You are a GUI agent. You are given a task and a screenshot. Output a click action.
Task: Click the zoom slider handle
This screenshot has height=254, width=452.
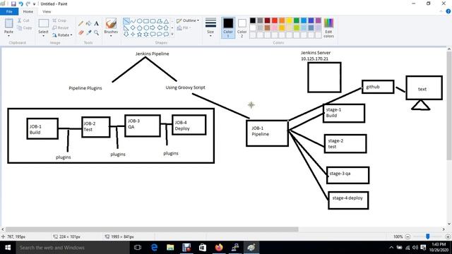click(x=428, y=236)
